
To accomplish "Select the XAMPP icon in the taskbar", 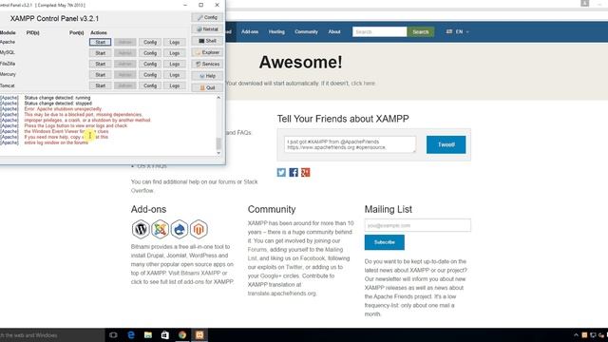I will [199, 335].
